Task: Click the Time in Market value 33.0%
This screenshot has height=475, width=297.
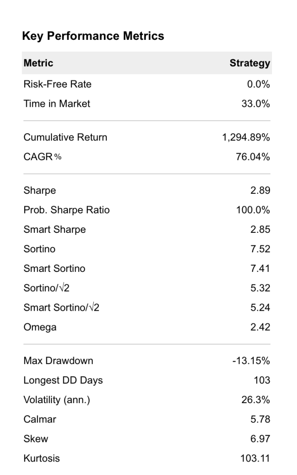Action: (x=255, y=103)
